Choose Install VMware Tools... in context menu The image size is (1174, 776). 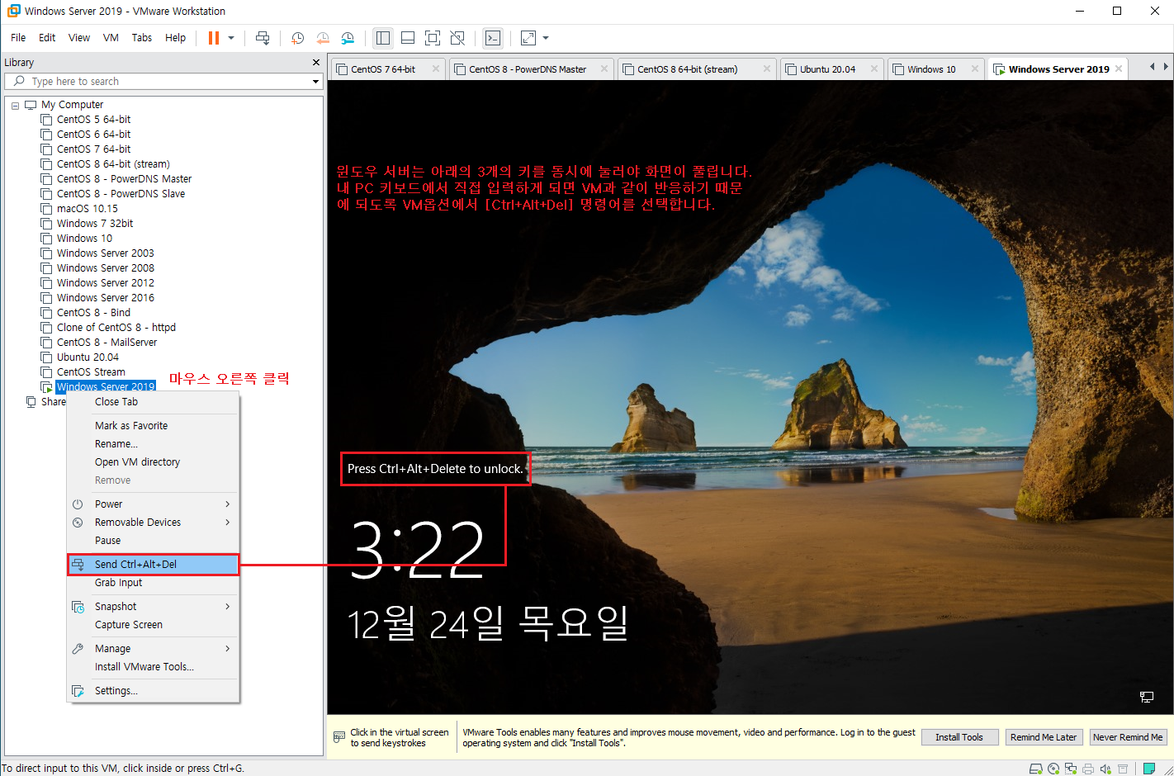(154, 667)
